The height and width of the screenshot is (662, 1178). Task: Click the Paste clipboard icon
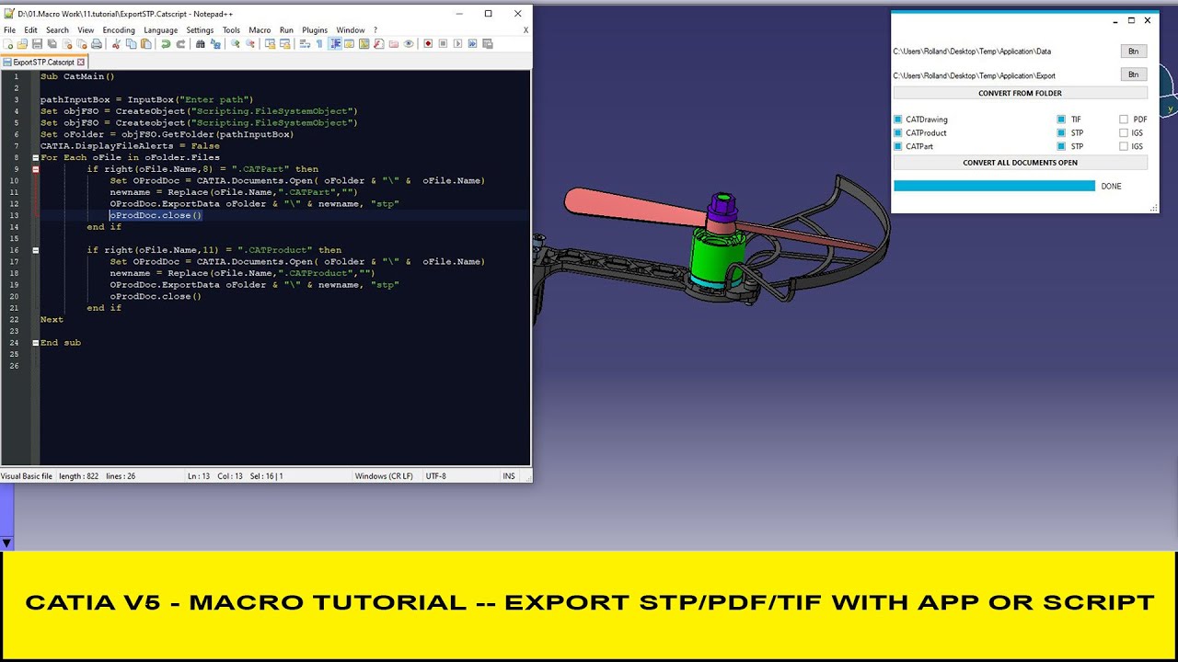(x=146, y=44)
